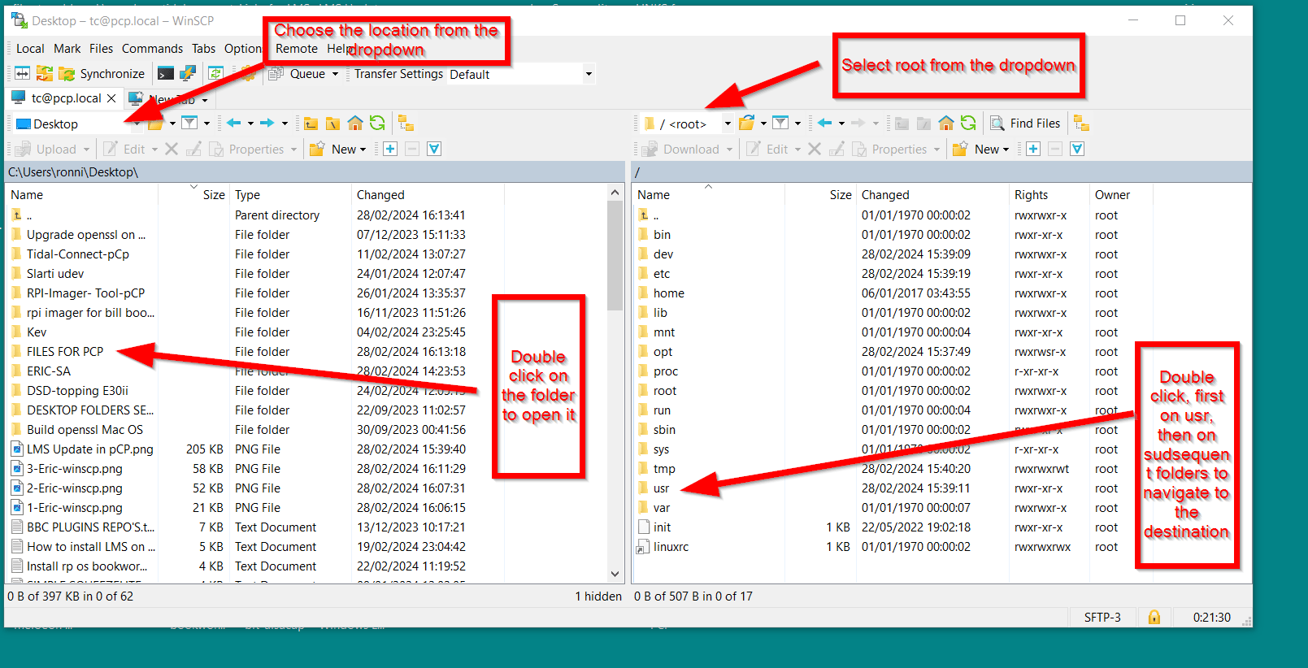Click the local panel home directory icon
Screen dimensions: 1308x668
tap(355, 124)
